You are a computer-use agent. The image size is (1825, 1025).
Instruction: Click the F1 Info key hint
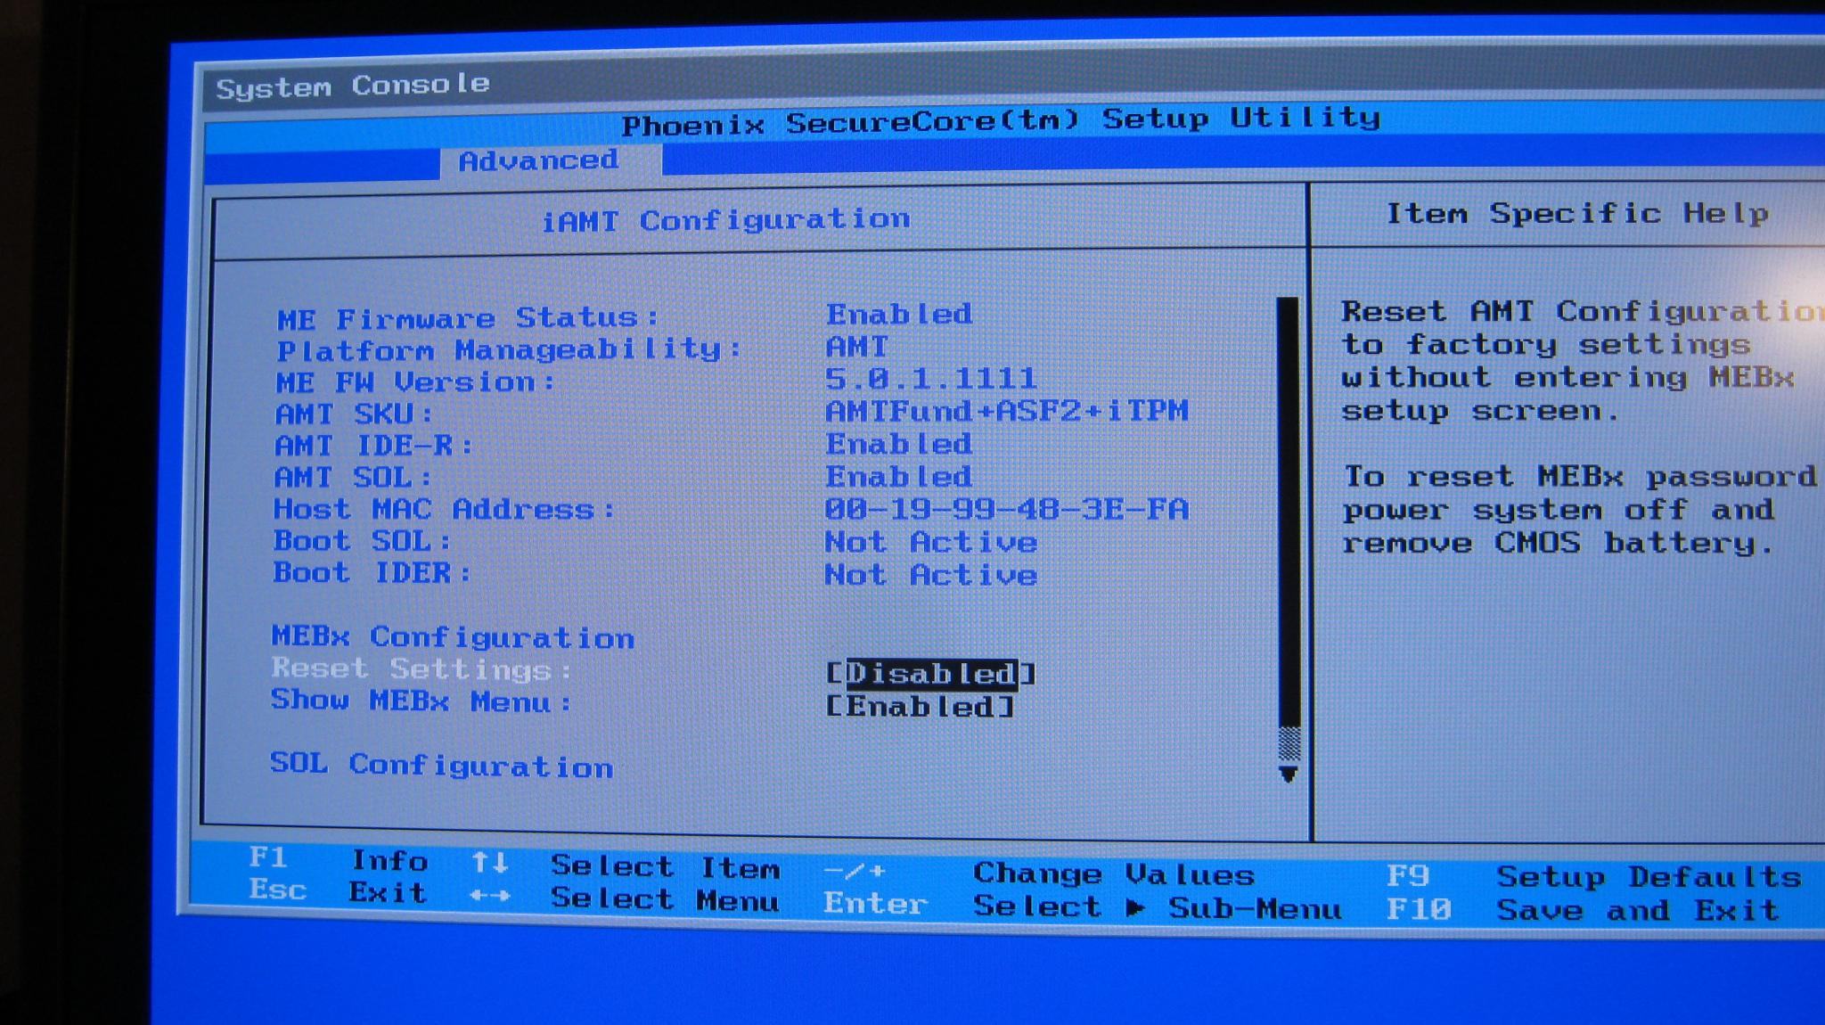[x=339, y=859]
